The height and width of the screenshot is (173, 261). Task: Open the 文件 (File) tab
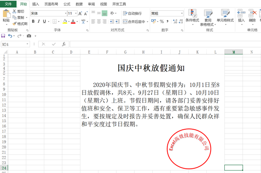(8, 4)
